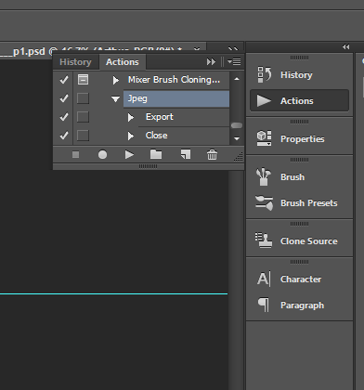Viewport: 364px width, 390px height.
Task: Expand the Mixer Brush Cloning action set
Action: pyautogui.click(x=115, y=80)
